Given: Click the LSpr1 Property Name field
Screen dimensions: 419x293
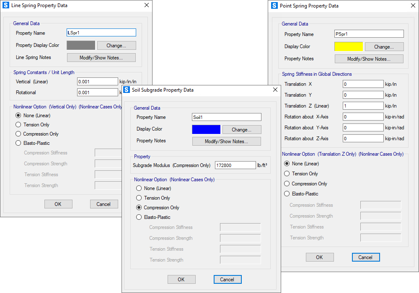Looking at the screenshot, I should 101,33.
